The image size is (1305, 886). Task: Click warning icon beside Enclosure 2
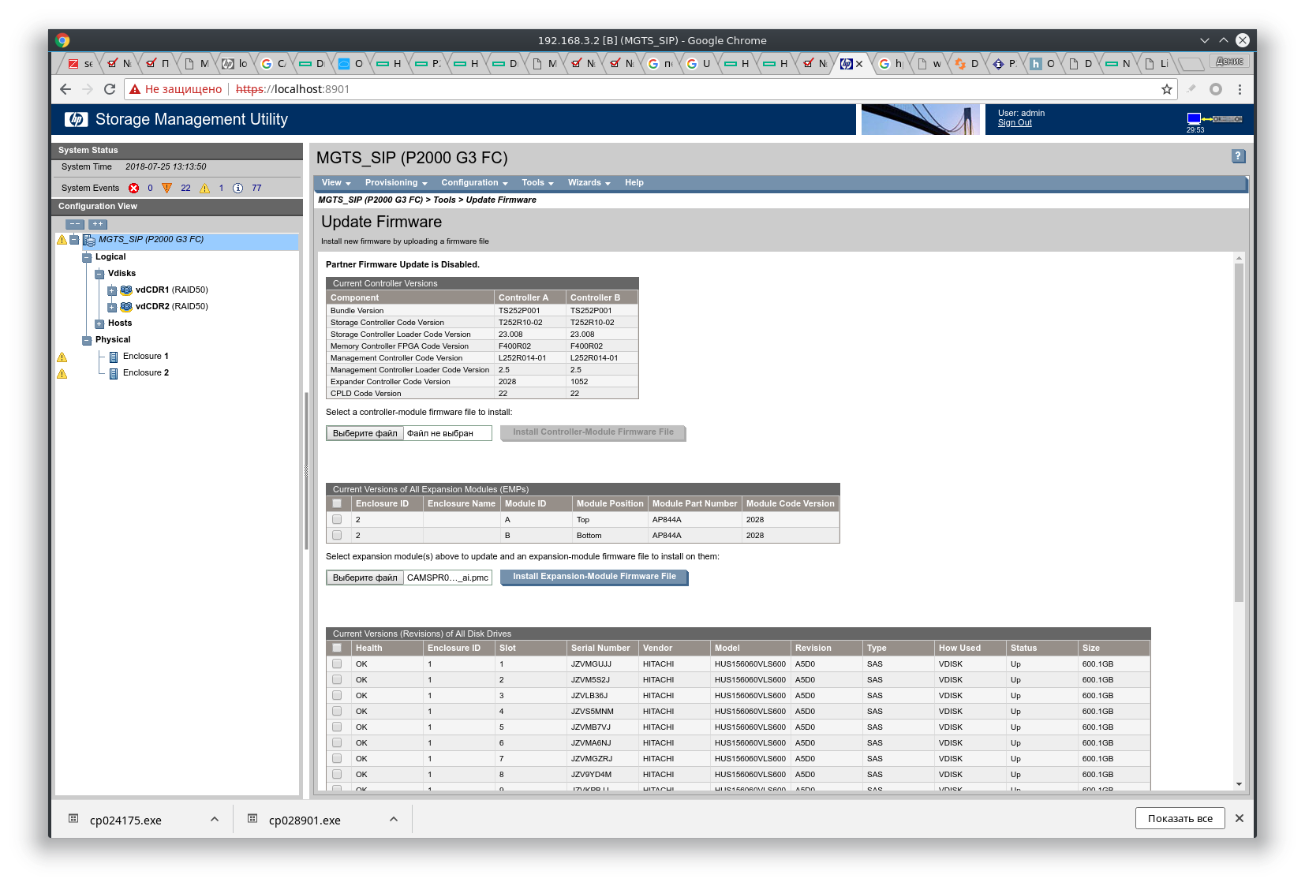62,374
